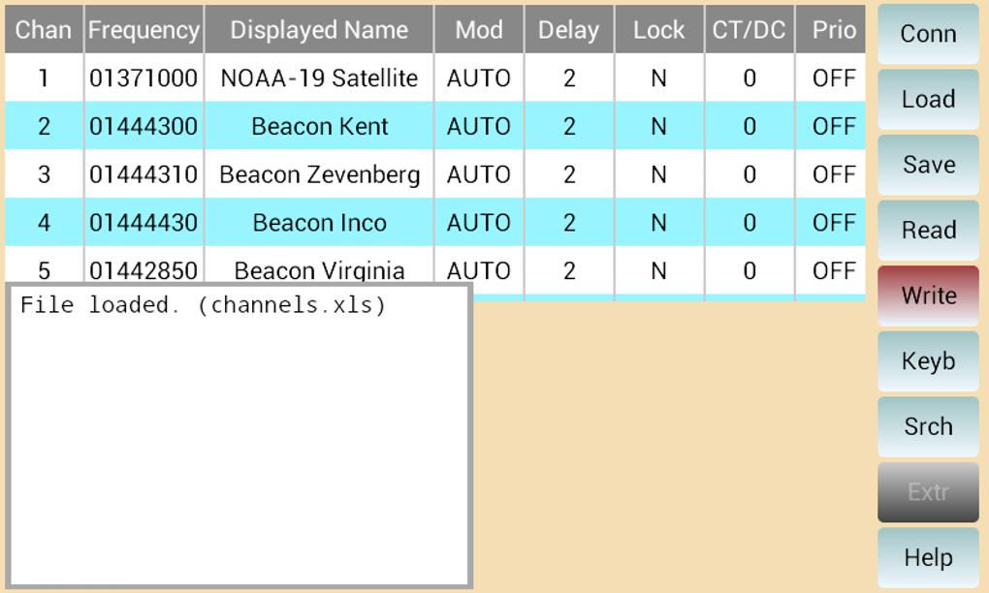Toggle Lock N for Beacon Zevenberg
Viewport: 989px width, 593px height.
click(x=659, y=174)
